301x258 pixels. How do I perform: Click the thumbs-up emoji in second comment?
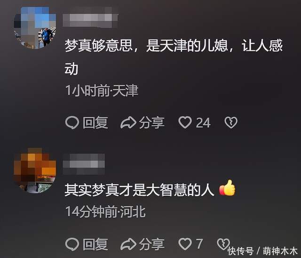(227, 188)
